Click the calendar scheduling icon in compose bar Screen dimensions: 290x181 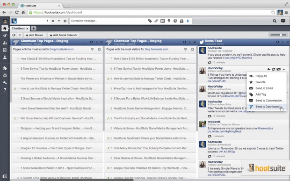[x=162, y=21]
